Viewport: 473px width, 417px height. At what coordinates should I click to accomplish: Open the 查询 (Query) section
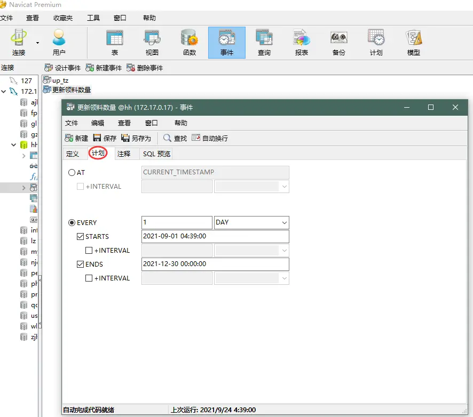(x=264, y=43)
